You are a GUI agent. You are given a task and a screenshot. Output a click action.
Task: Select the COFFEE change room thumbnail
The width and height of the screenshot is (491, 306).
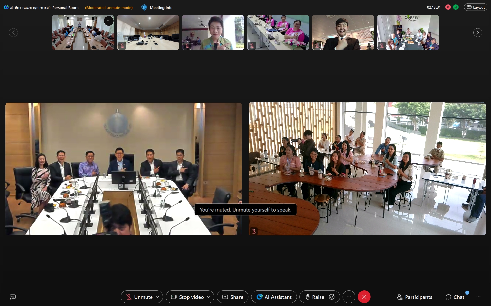tap(408, 32)
